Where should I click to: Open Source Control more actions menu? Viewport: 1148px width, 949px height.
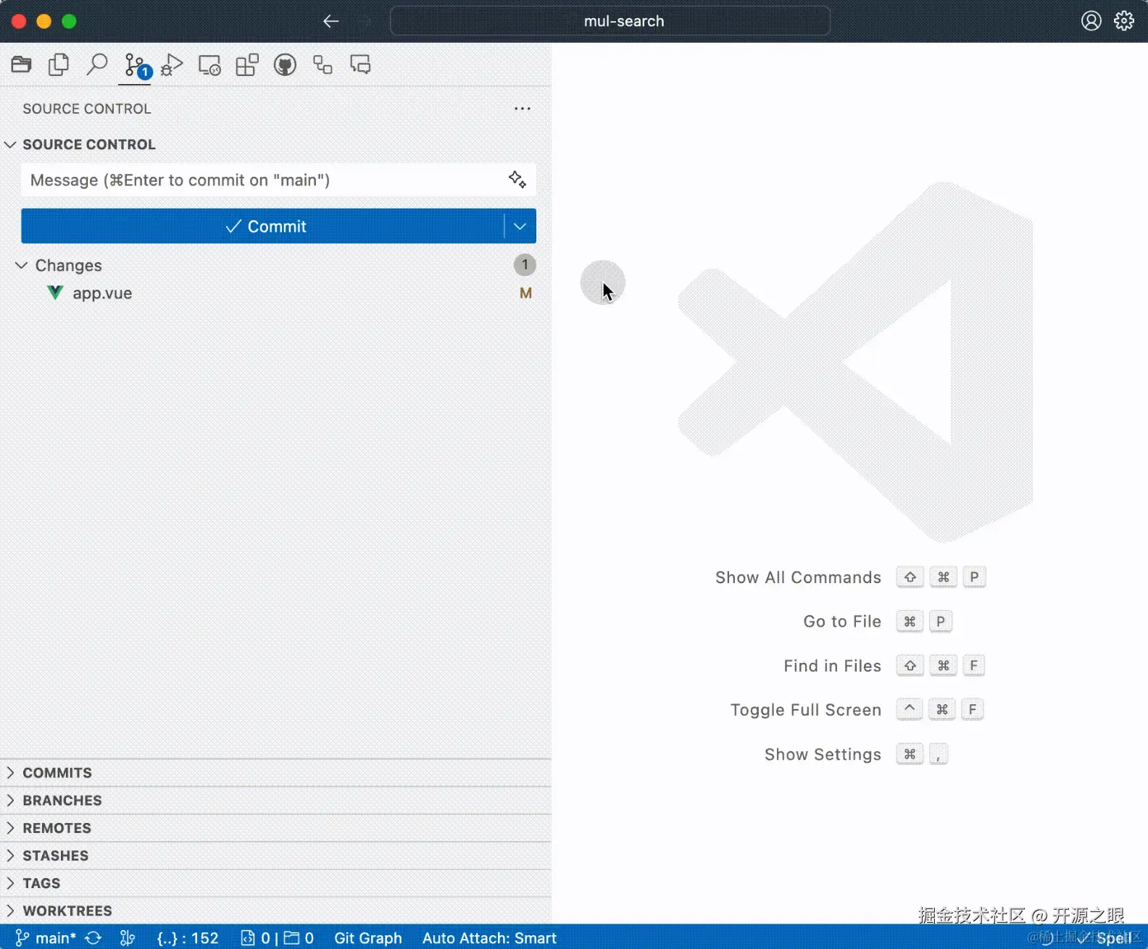(x=523, y=109)
